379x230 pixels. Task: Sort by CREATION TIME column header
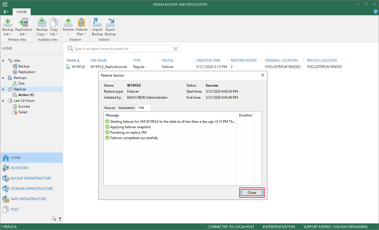[x=208, y=61]
